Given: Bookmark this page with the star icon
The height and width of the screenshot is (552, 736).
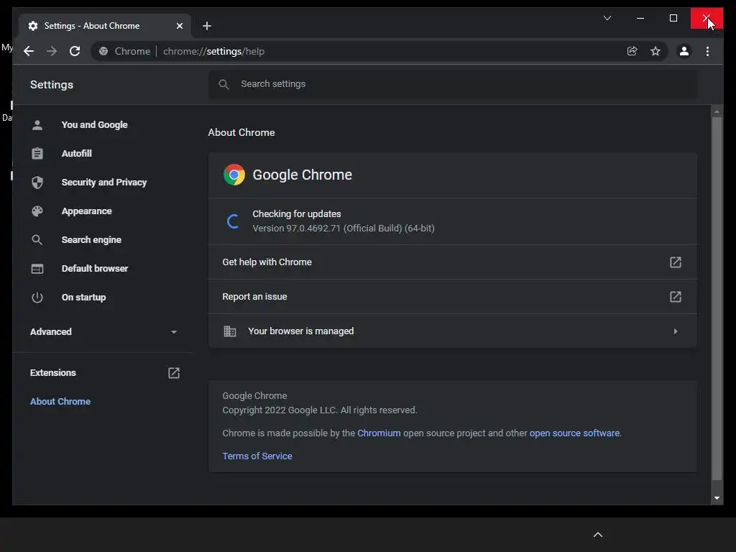Looking at the screenshot, I should click(x=655, y=51).
